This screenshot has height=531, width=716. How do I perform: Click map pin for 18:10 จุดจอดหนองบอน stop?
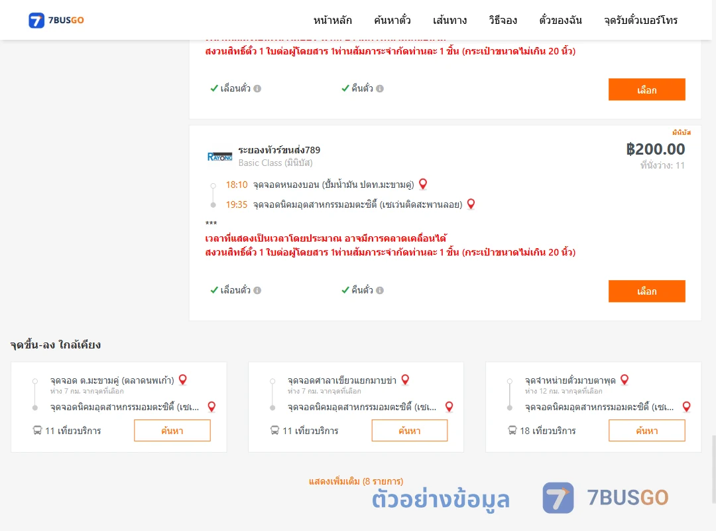(x=423, y=184)
